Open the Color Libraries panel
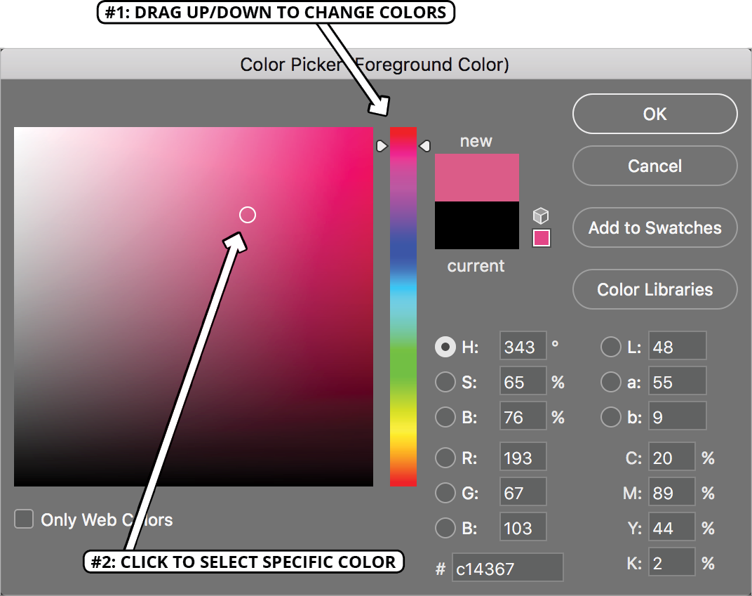752x596 pixels. click(654, 289)
